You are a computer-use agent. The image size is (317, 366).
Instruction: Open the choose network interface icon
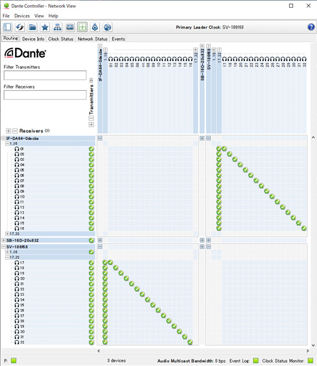tap(57, 27)
